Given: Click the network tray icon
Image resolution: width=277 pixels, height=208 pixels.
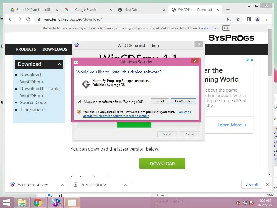Looking at the screenshot, I should tap(245, 203).
